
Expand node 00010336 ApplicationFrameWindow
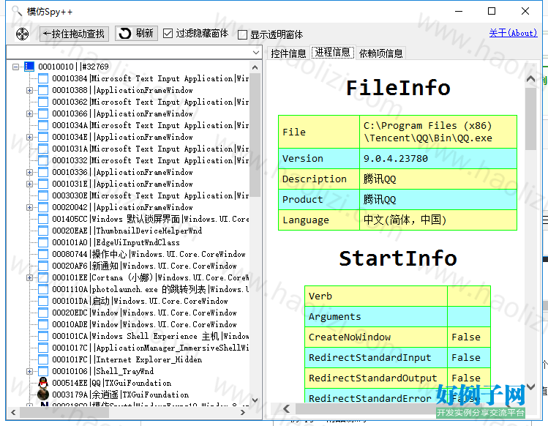click(x=30, y=172)
